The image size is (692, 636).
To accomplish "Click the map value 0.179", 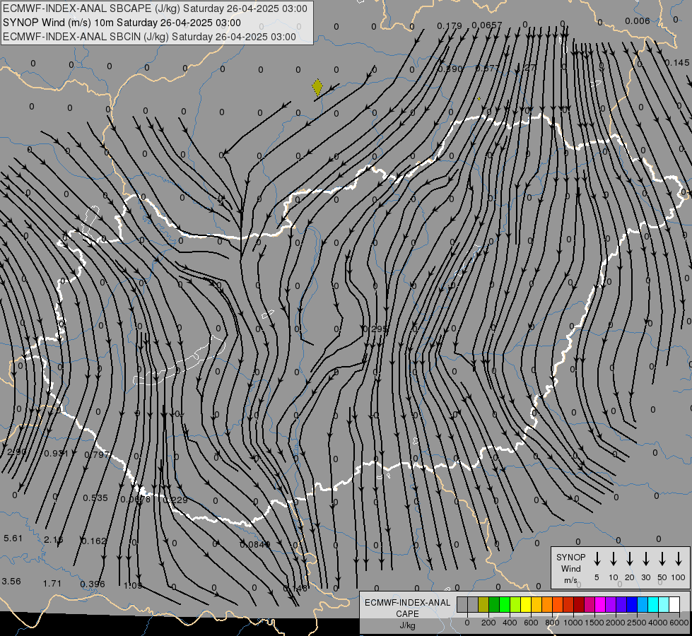I will click(x=450, y=25).
